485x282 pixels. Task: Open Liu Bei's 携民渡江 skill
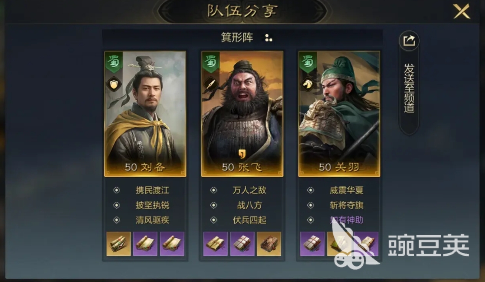coord(152,190)
